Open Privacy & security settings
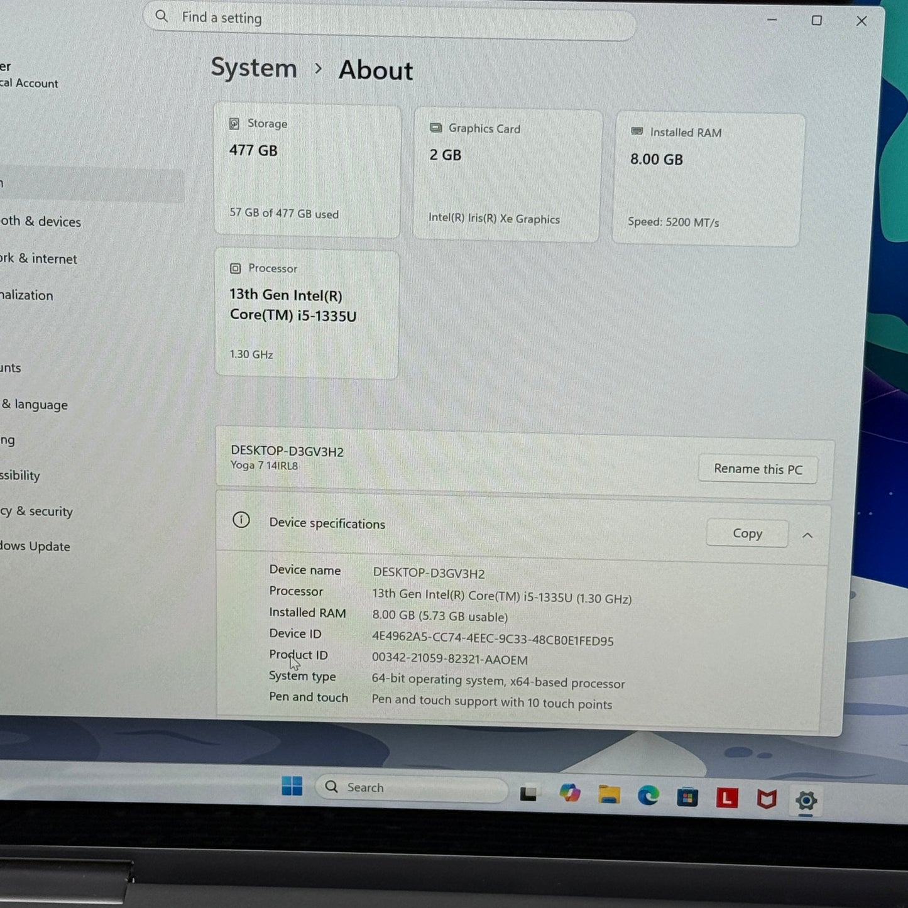Screen dimensions: 908x908 (36, 511)
